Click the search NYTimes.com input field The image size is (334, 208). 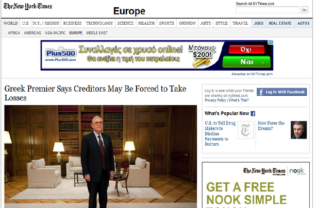(268, 10)
